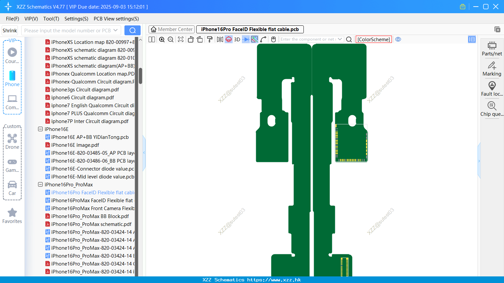The width and height of the screenshot is (504, 283).
Task: Click the zoom in magnifier icon
Action: click(162, 39)
